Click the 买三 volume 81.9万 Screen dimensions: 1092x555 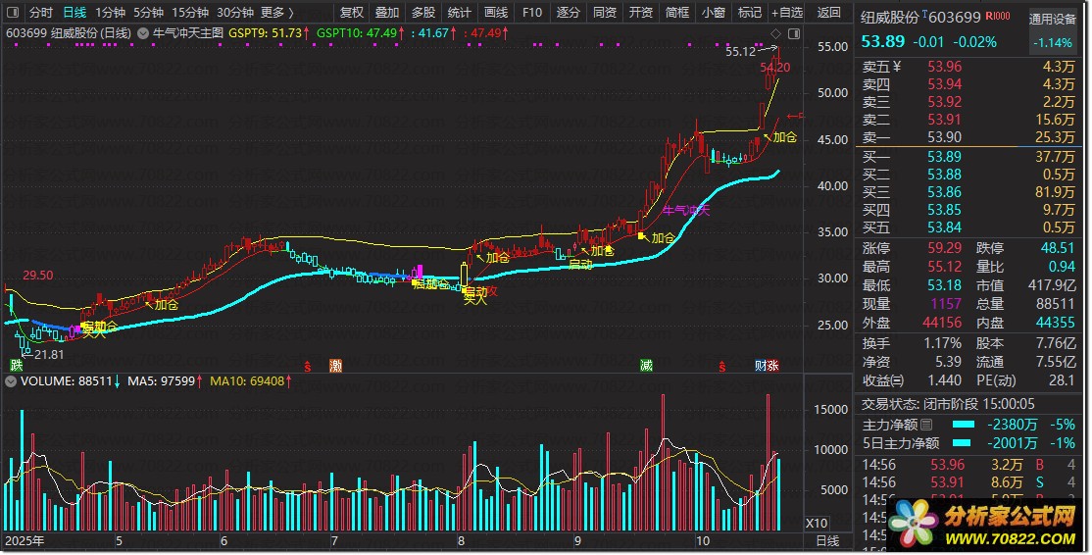(1055, 192)
